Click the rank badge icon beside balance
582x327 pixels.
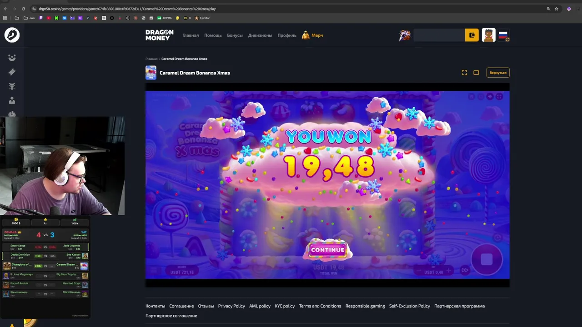coord(405,35)
